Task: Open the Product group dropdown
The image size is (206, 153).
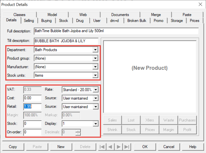Action: pyautogui.click(x=95, y=58)
